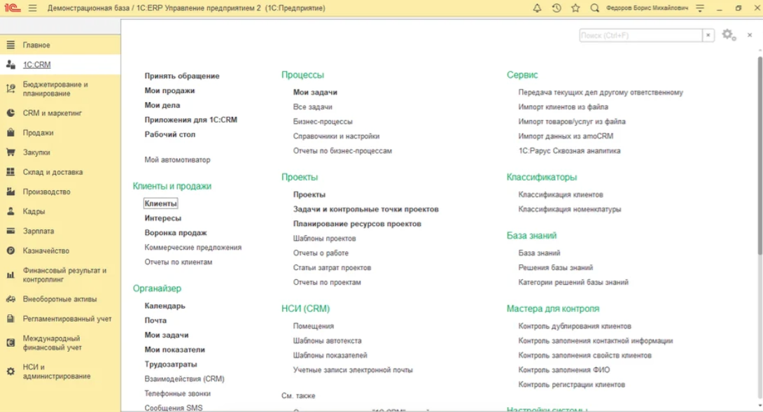Open Решения базы знаний link
The image size is (763, 412).
tap(555, 267)
